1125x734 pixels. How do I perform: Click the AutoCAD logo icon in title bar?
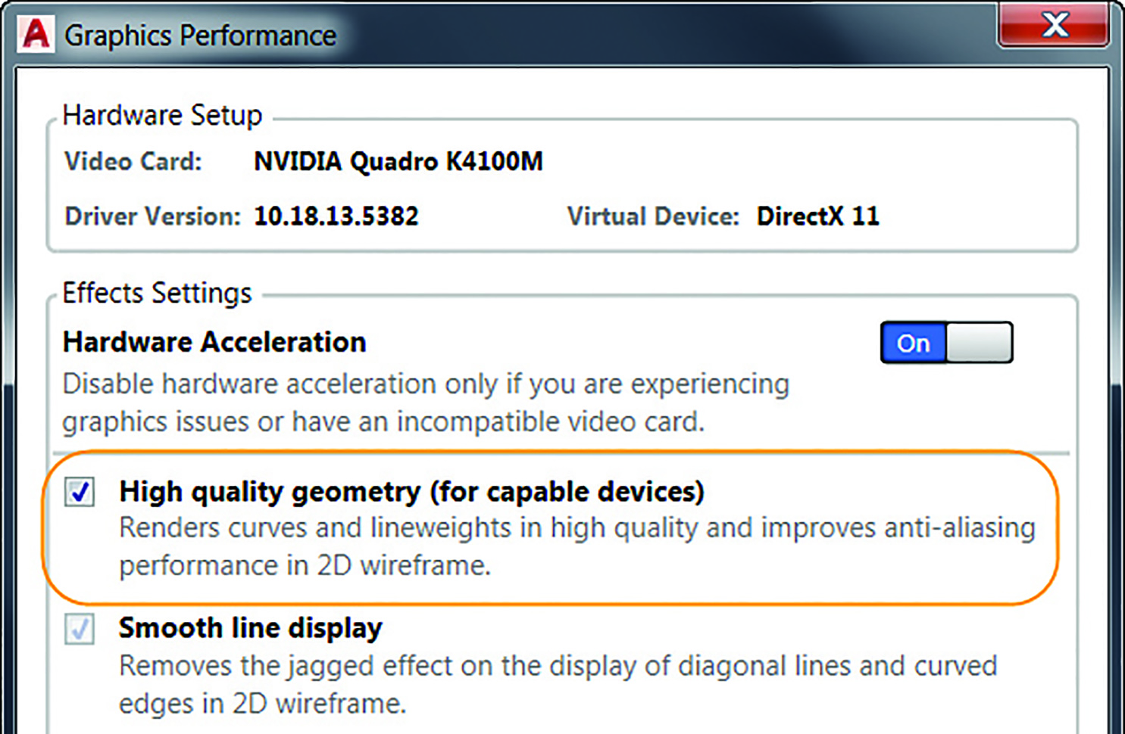[x=36, y=34]
